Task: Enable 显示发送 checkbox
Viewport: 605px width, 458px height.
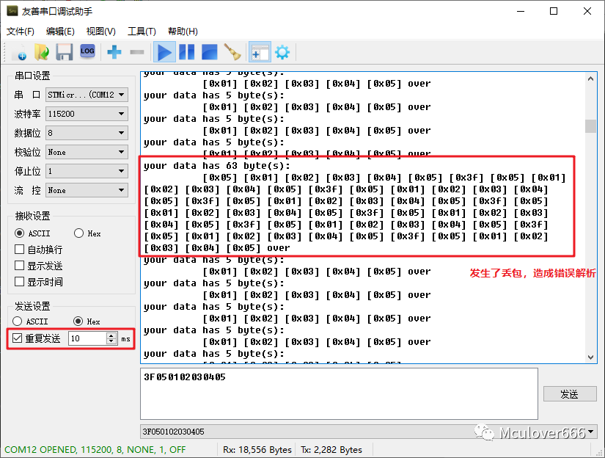Action: (x=19, y=266)
